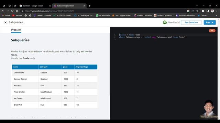Open the TCS iON Digital Learning bookmark

(84, 15)
